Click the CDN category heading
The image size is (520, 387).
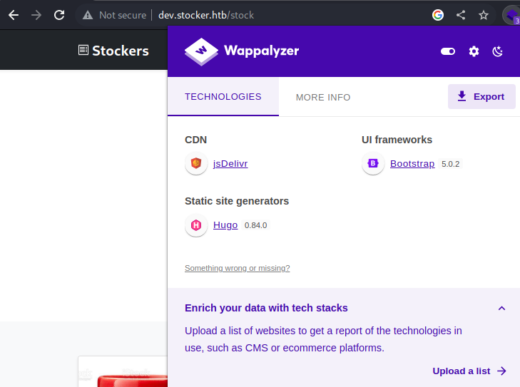[x=195, y=140]
